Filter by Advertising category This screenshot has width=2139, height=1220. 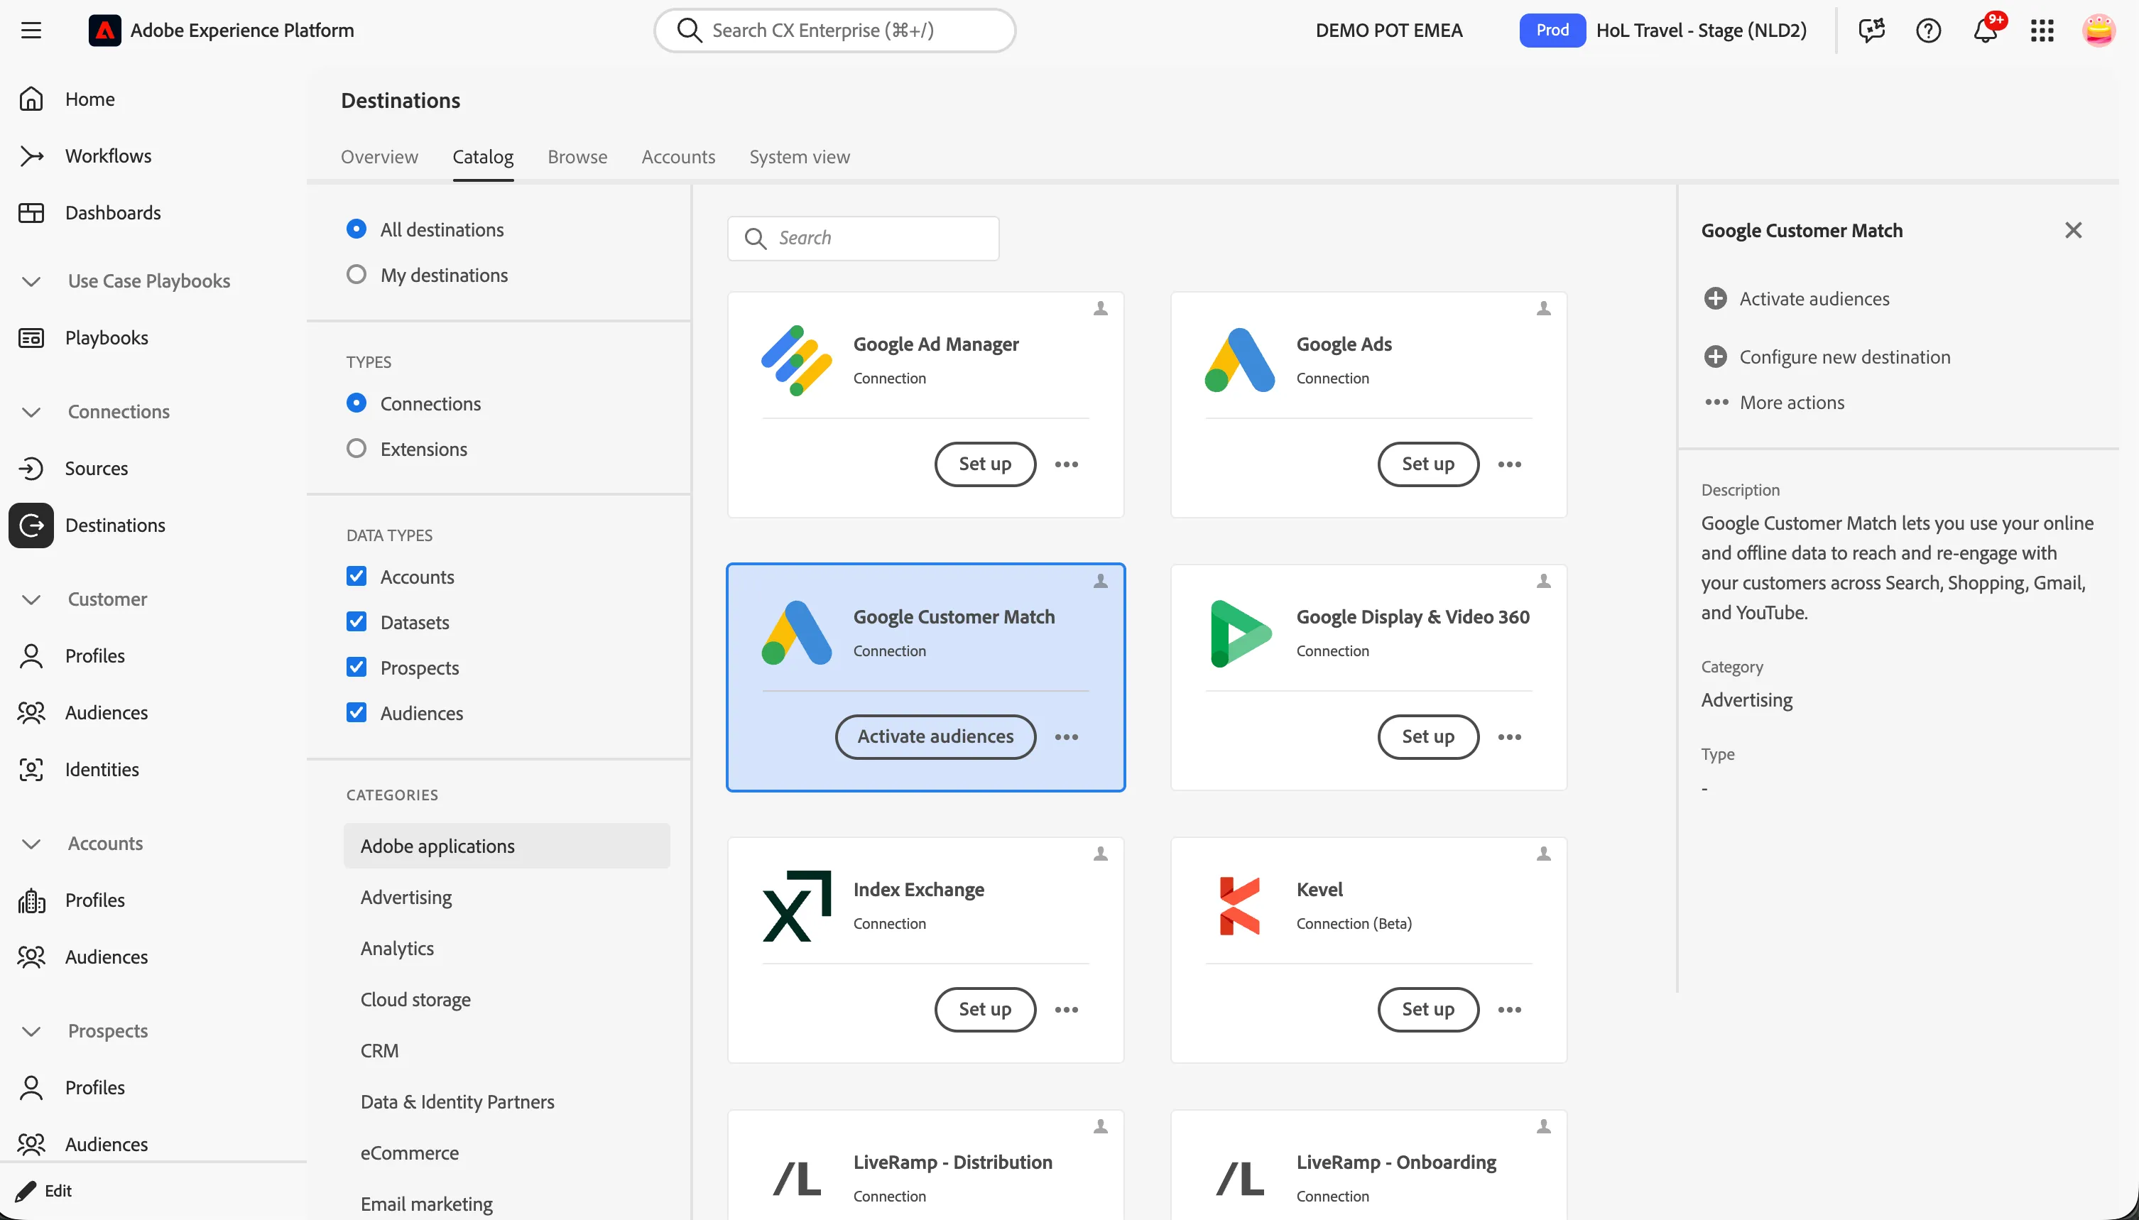(506, 898)
